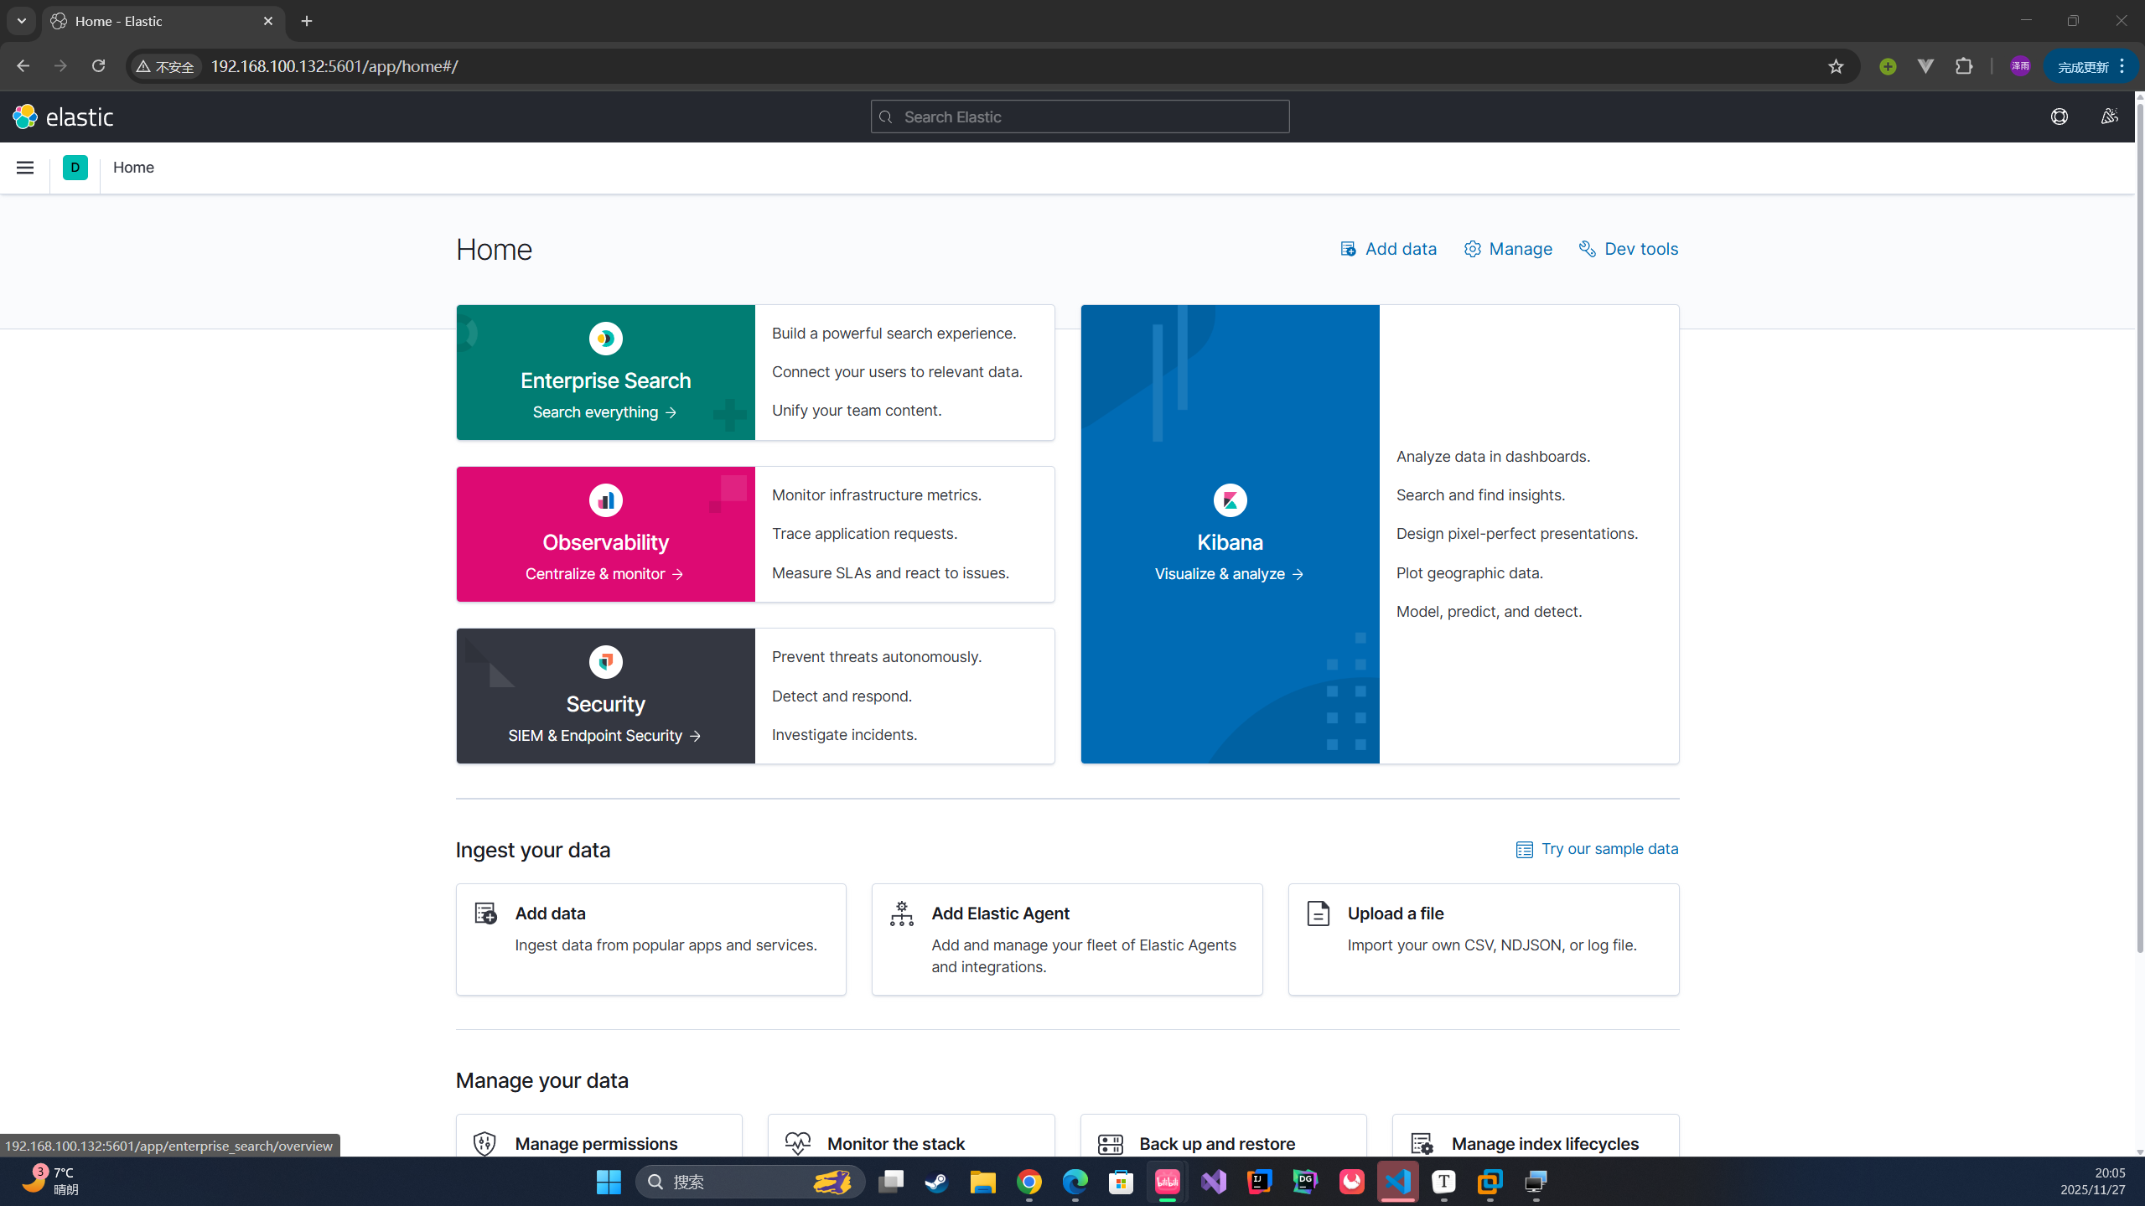2145x1206 pixels.
Task: Click the Search Elastic input field
Action: [x=1080, y=116]
